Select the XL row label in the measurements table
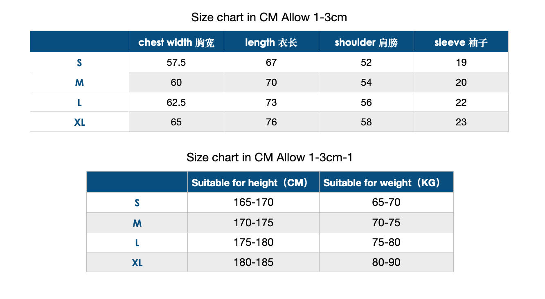 pyautogui.click(x=80, y=122)
